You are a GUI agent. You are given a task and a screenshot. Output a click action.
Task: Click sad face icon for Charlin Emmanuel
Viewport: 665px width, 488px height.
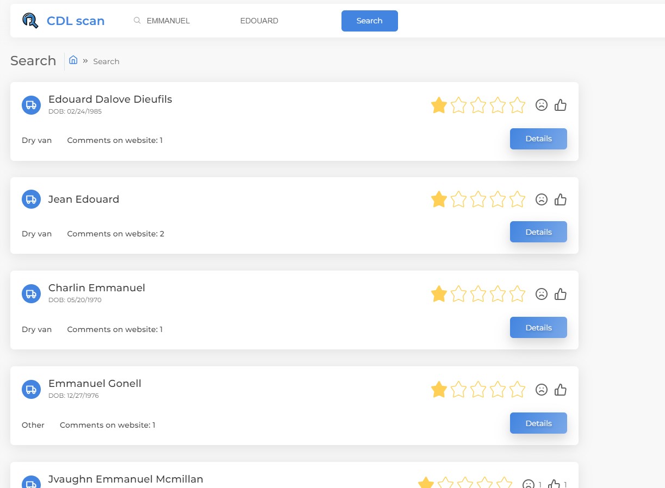(541, 294)
